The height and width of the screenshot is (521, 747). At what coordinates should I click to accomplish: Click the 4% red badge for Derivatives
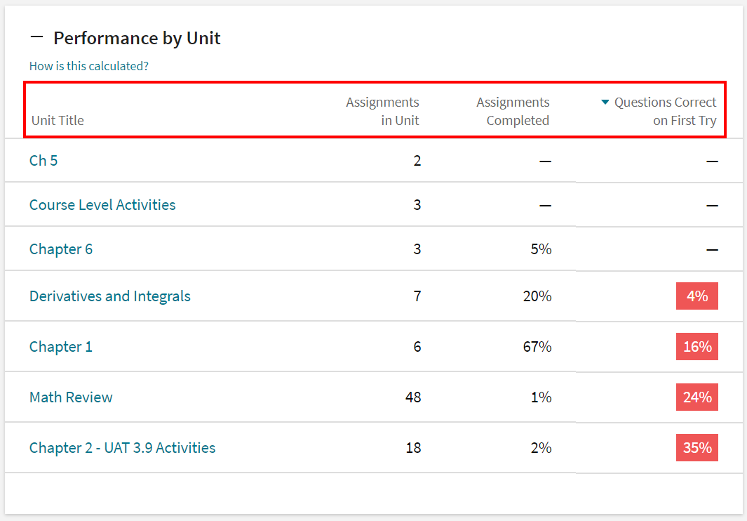[696, 296]
